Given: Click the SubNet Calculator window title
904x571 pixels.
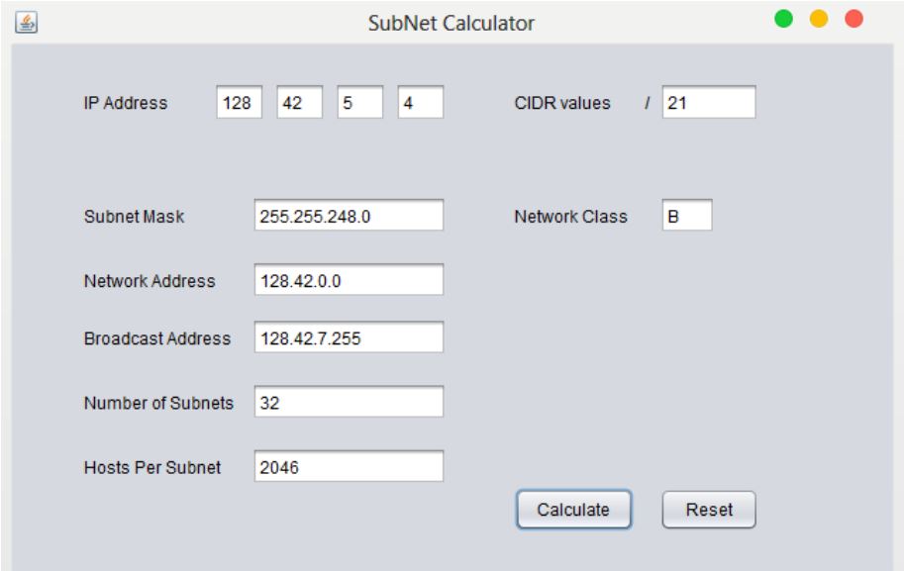Looking at the screenshot, I should click(452, 23).
